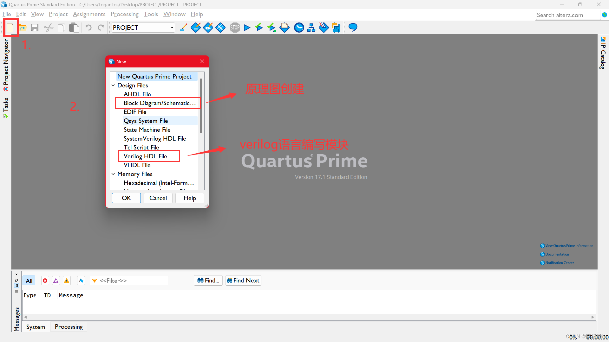609x342 pixels.
Task: Open the Timing Analyzer clock icon
Action: click(299, 28)
